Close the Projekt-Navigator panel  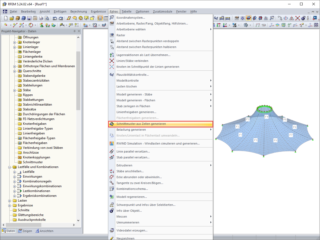coord(79,31)
